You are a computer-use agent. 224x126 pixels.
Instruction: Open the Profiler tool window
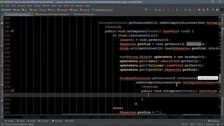(69, 121)
